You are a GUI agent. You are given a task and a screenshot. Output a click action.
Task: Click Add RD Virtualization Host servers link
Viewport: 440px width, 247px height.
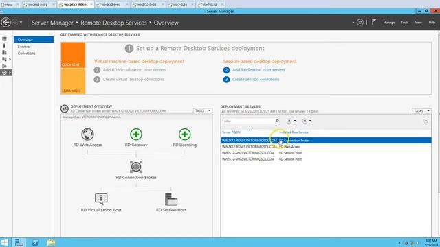[x=134, y=70]
